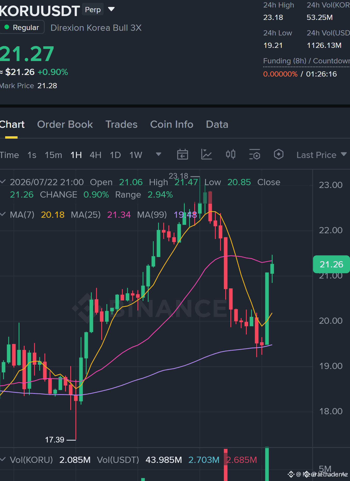Tap the standalone hexagon icon in chart toolbar
Viewport: 350px width, 481px height.
279,155
